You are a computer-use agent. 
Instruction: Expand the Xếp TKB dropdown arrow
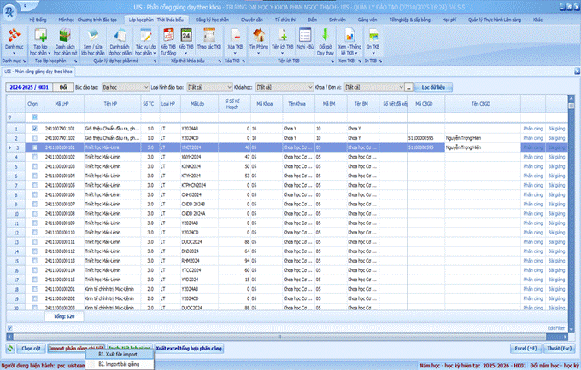point(186,53)
